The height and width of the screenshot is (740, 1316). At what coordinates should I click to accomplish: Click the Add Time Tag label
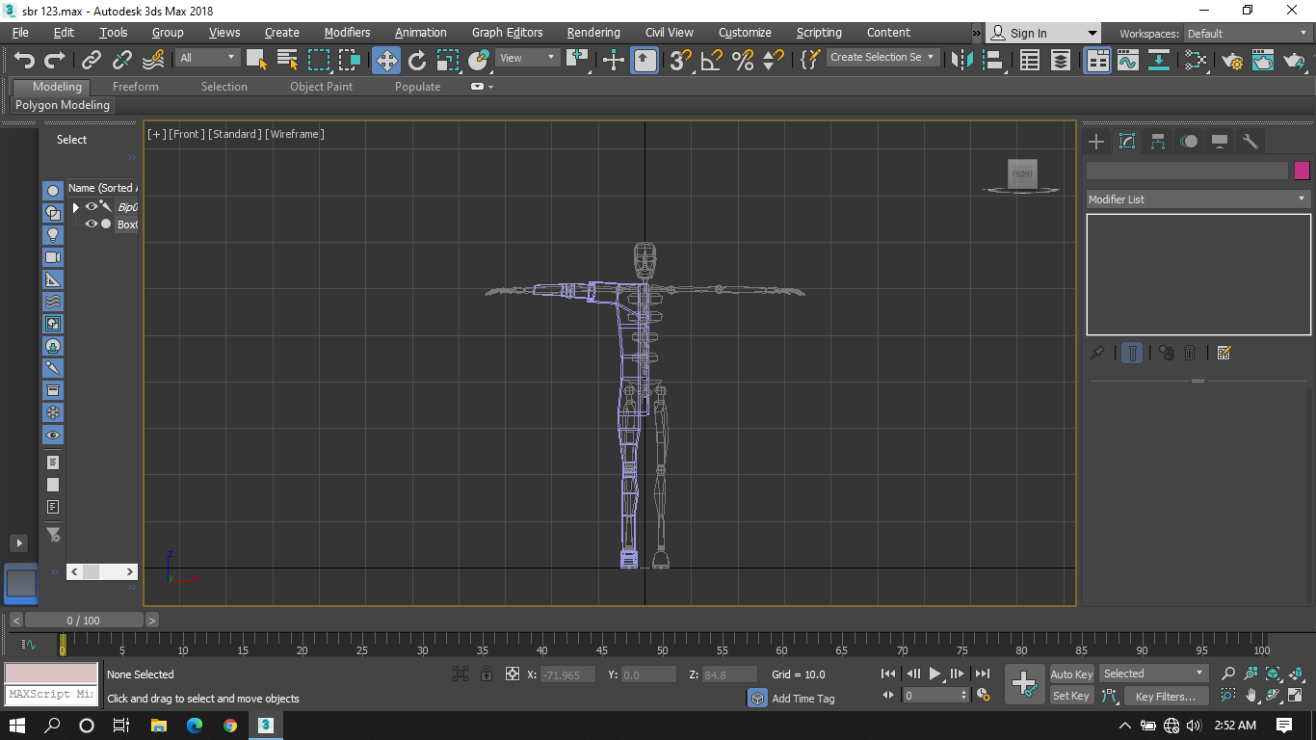[x=803, y=699]
